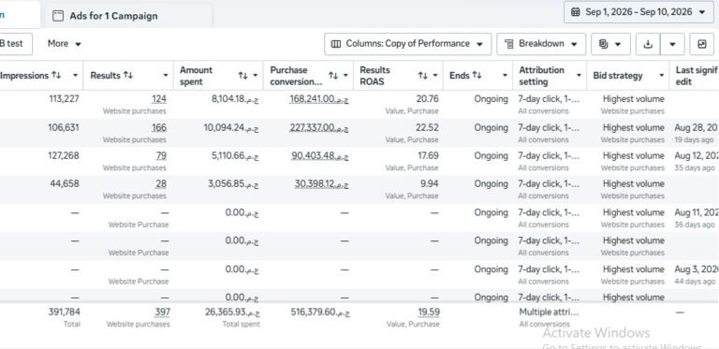
Task: Click amount spent 5,110.66
Action: (235, 155)
